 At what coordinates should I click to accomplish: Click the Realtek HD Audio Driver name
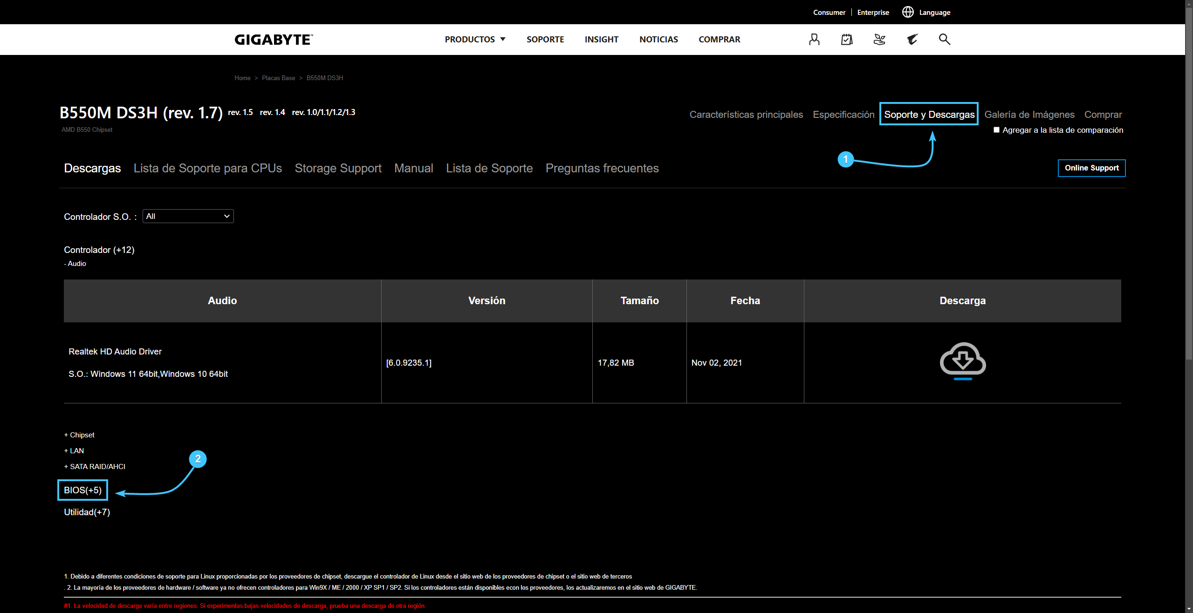tap(115, 352)
